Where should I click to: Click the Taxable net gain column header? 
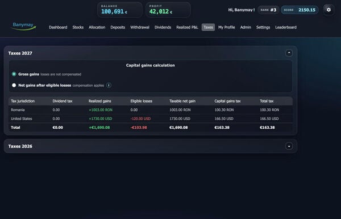pos(182,101)
